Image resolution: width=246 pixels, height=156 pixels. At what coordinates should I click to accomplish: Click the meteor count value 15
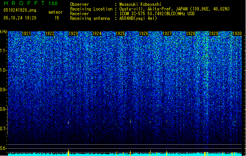pyautogui.click(x=57, y=18)
